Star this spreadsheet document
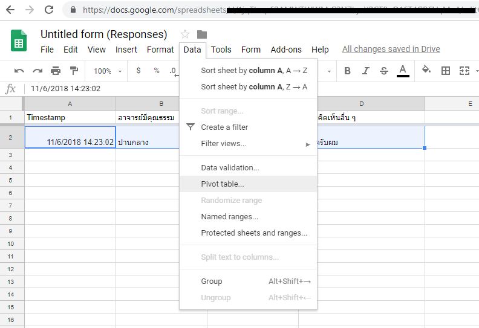Viewport: 479px width, 328px height. click(x=185, y=34)
